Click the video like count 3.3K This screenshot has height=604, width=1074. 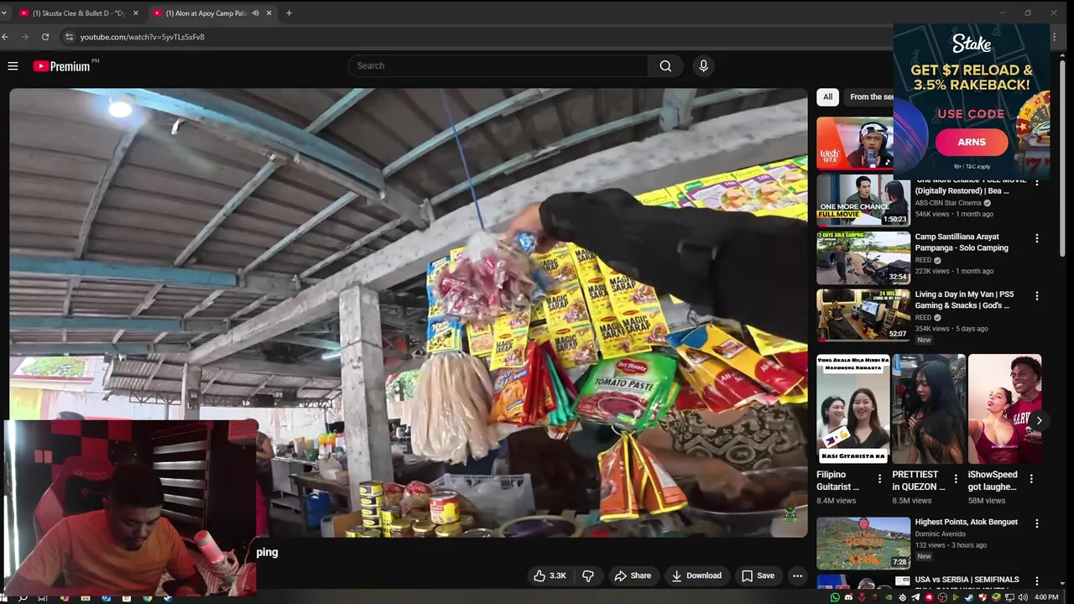[x=558, y=575]
